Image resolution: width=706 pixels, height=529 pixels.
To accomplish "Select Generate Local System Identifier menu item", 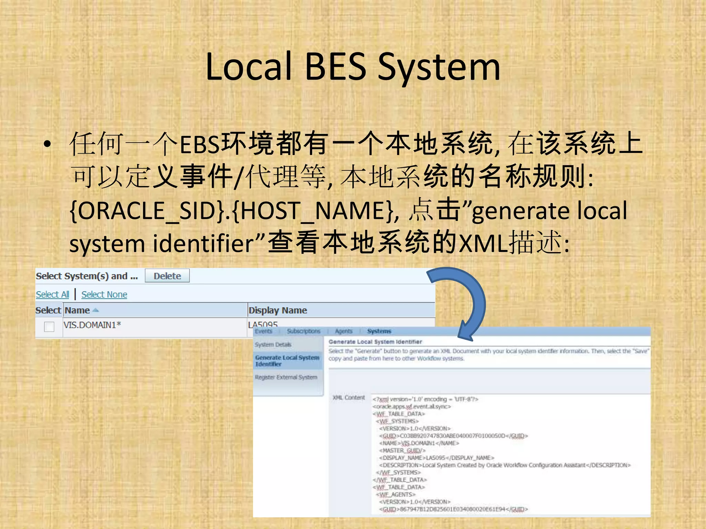I will click(288, 361).
